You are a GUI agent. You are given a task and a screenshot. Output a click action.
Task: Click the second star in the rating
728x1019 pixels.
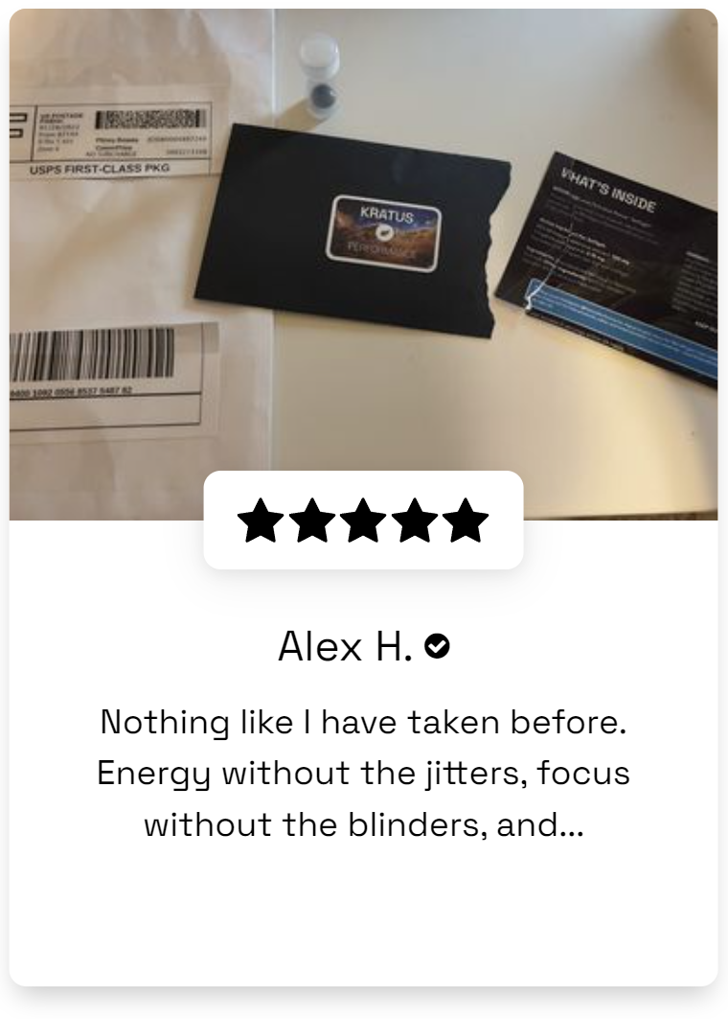(311, 520)
